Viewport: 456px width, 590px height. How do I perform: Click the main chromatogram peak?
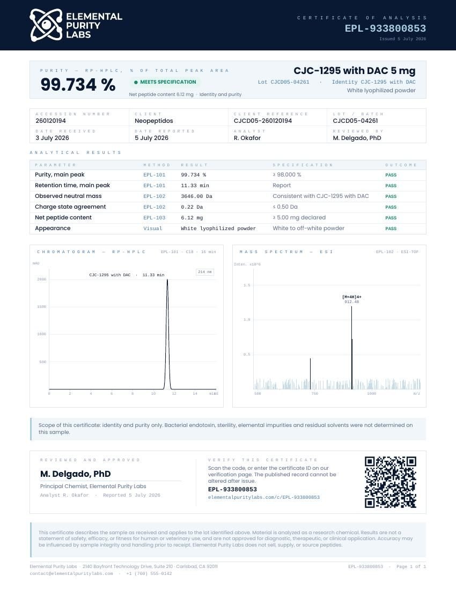167,334
